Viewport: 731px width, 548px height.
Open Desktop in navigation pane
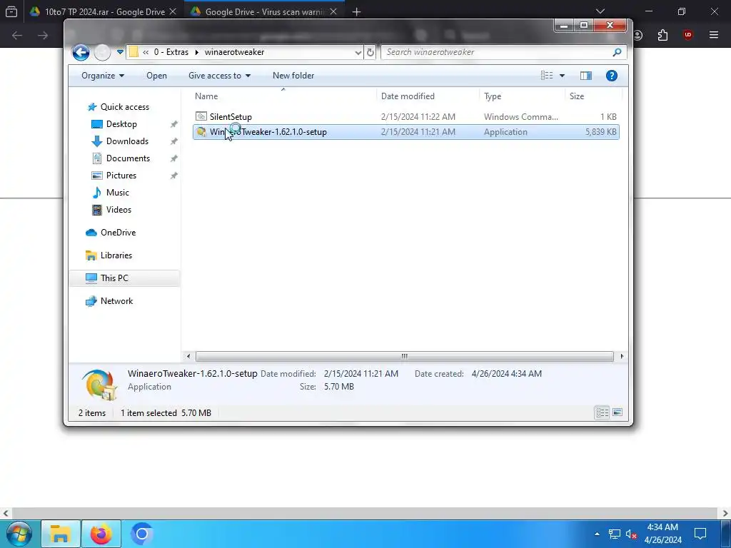pyautogui.click(x=115, y=124)
